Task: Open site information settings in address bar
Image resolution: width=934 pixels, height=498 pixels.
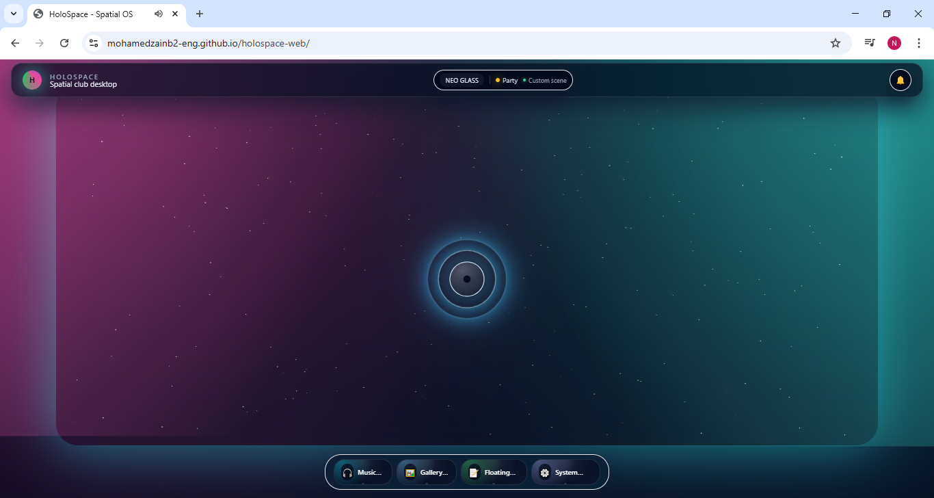Action: point(93,42)
